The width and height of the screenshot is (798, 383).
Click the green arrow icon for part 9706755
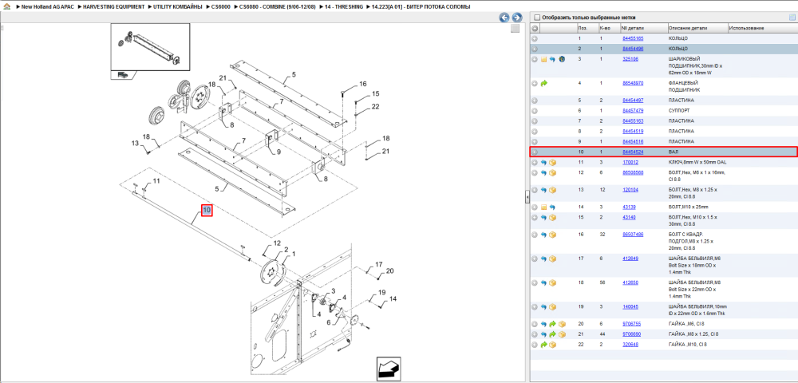coord(553,324)
